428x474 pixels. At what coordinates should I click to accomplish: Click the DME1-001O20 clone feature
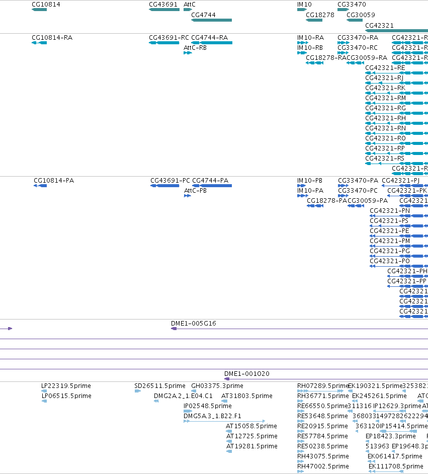[326, 379]
